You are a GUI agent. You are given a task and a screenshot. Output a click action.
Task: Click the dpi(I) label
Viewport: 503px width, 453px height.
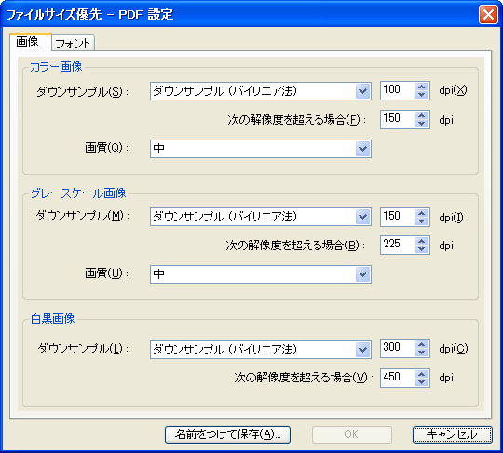click(452, 218)
